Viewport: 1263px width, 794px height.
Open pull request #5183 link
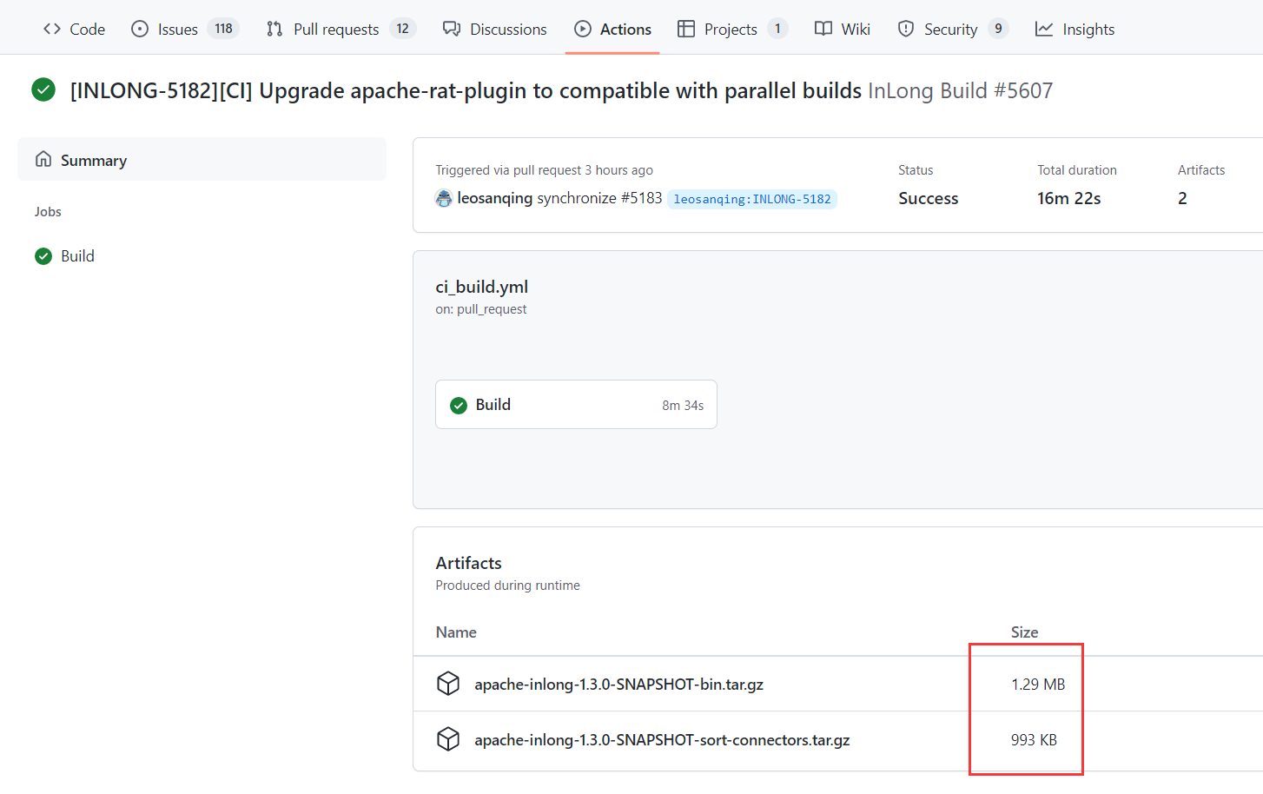coord(641,198)
